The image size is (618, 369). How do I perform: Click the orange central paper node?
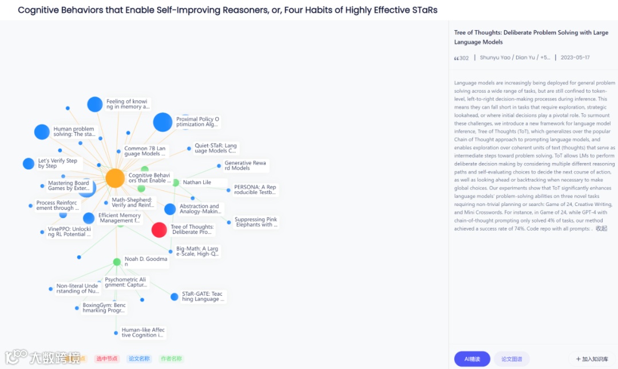(115, 178)
